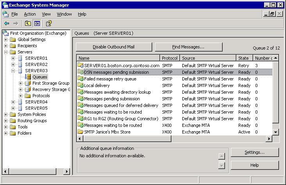Open the Action menu
286x185 pixels.
(30, 14)
